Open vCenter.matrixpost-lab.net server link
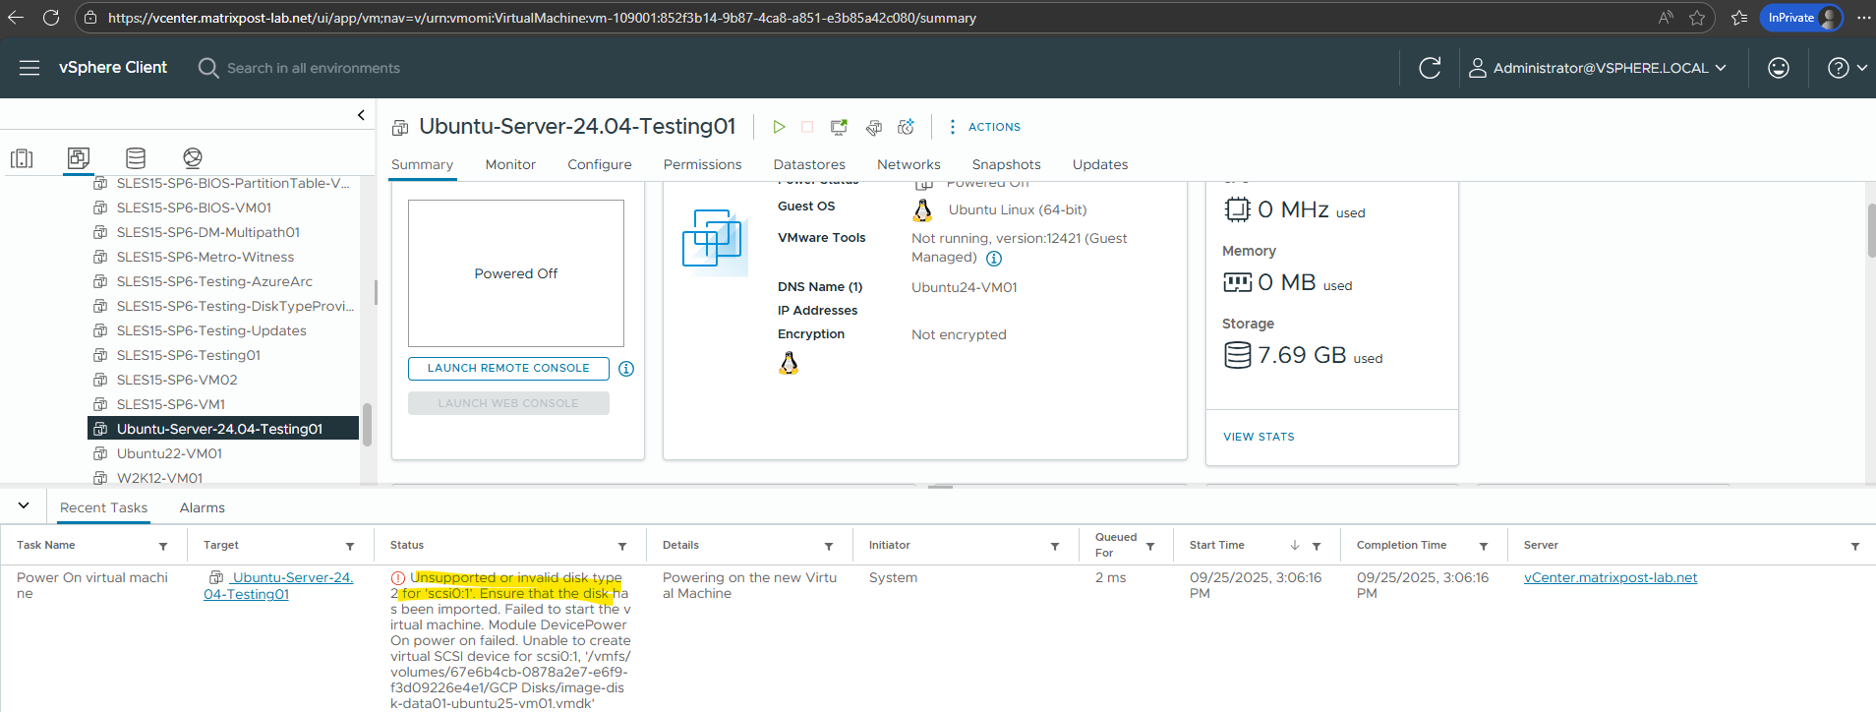Viewport: 1876px width, 712px height. click(x=1611, y=578)
